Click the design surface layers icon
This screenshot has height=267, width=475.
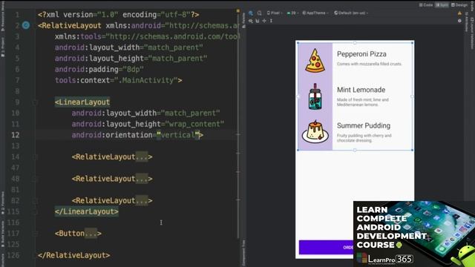point(251,13)
